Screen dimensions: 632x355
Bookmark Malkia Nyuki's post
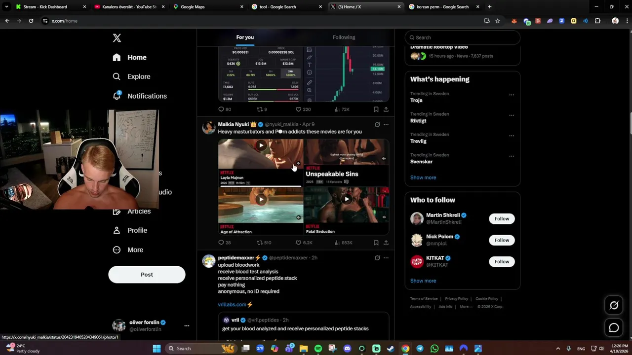(x=376, y=243)
